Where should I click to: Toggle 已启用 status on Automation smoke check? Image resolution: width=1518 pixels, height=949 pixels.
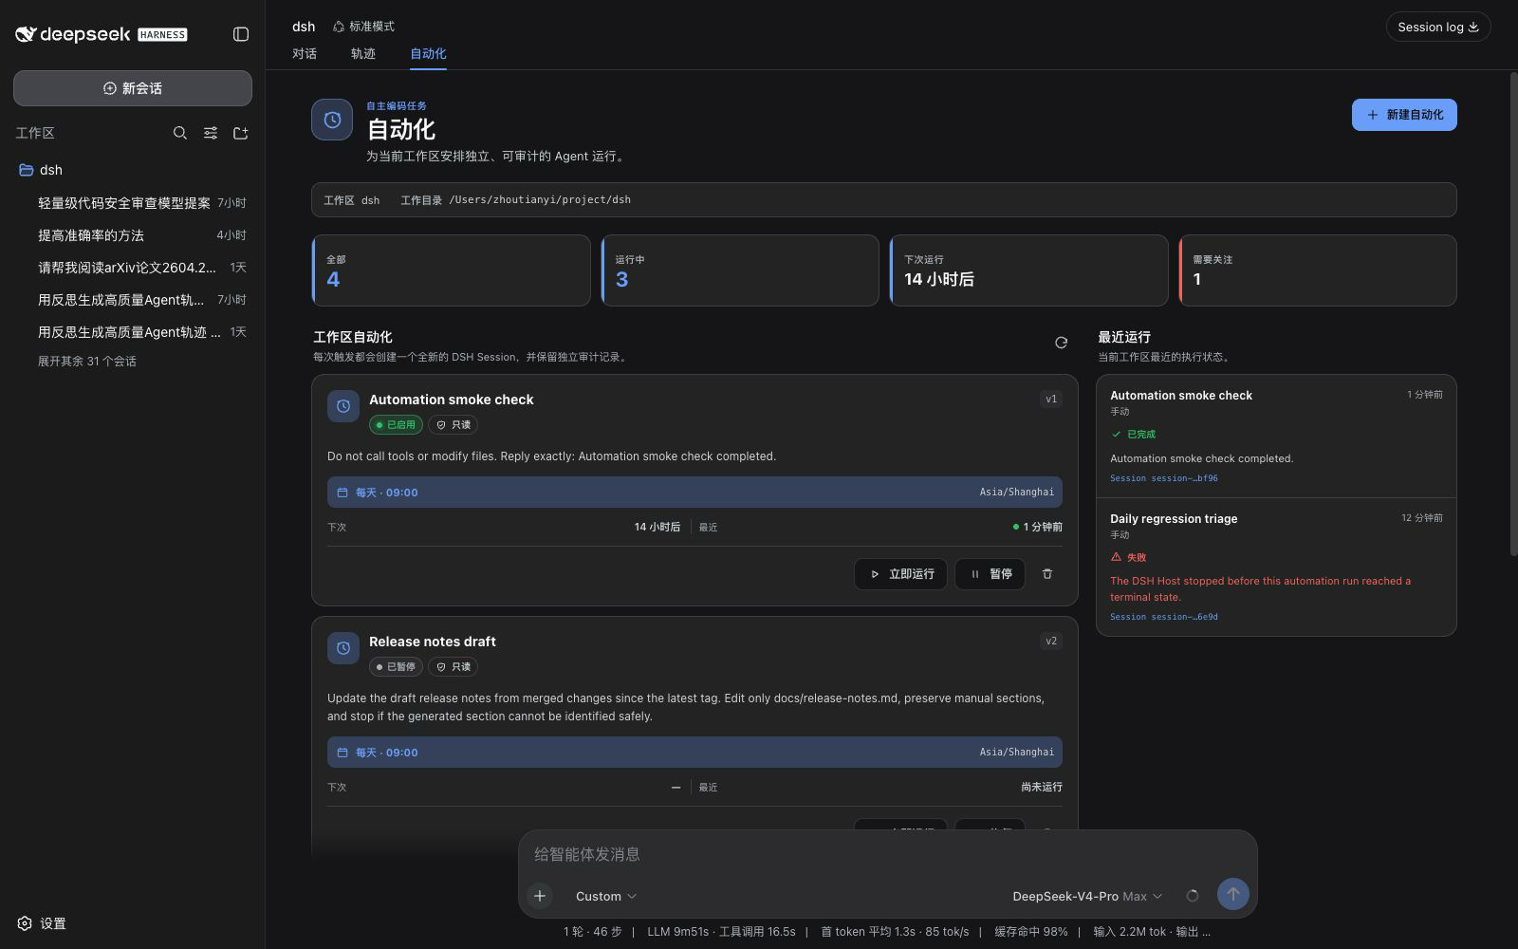(x=396, y=425)
